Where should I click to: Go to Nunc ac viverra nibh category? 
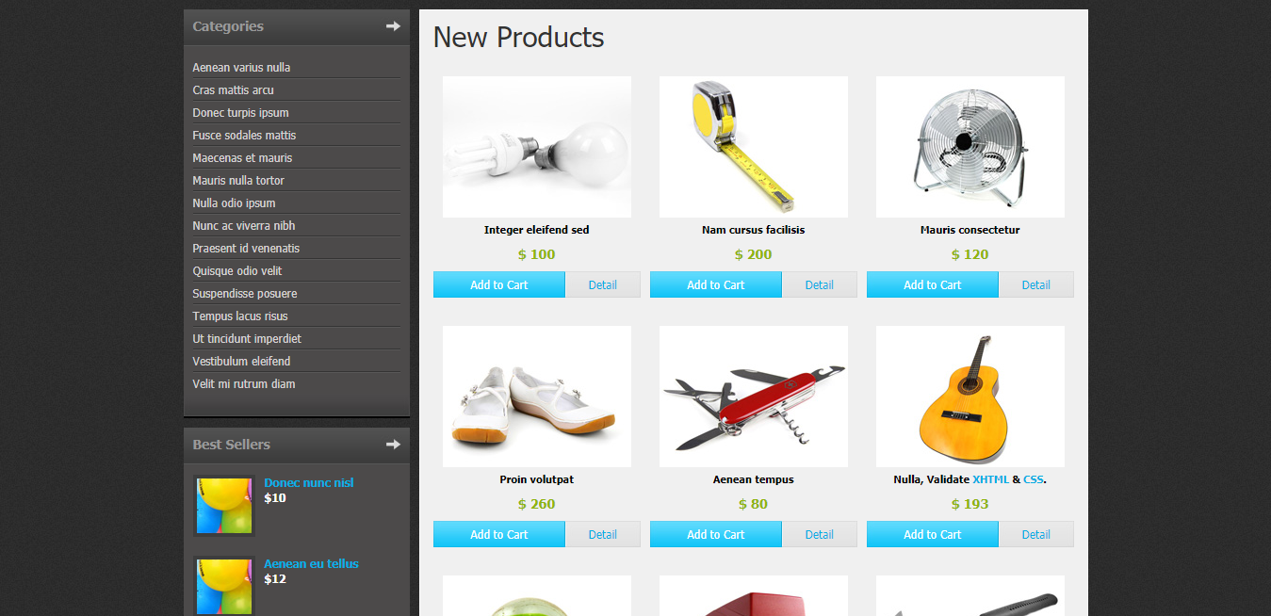tap(244, 226)
